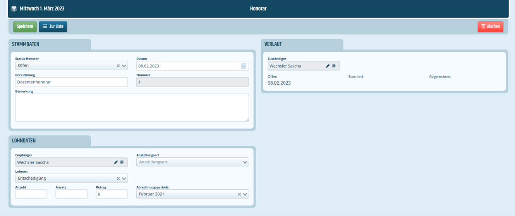Select the Stammdaten tab header

point(50,44)
